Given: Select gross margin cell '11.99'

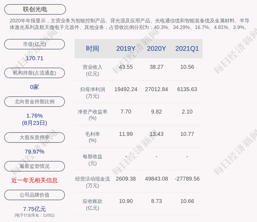Looking at the screenshot, I should 126,134.
